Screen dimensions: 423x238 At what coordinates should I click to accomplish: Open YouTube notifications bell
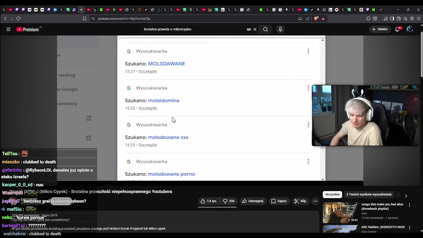click(x=398, y=29)
